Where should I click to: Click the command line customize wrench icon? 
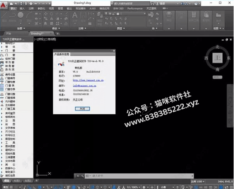coord(82,176)
